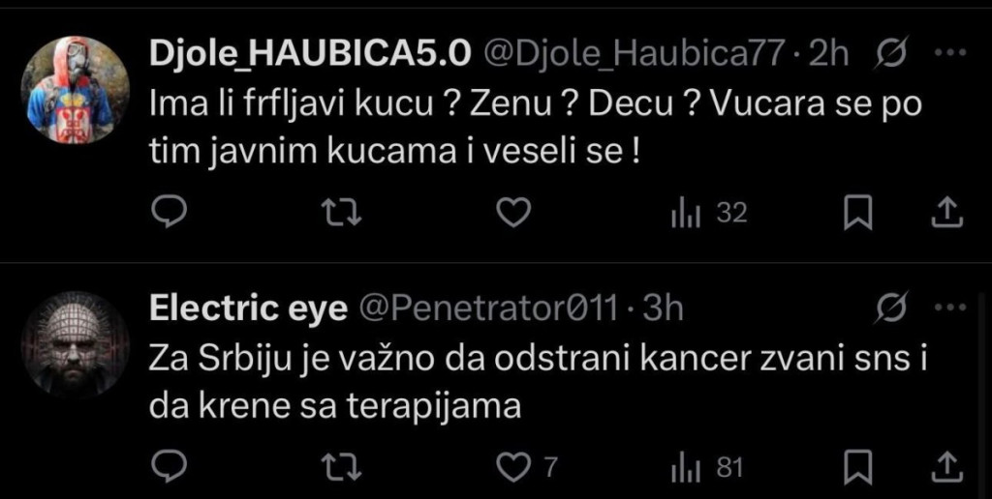Bookmark Djole_HAUBICA5.0's tweet
Screen dimensions: 992x499
coord(857,214)
